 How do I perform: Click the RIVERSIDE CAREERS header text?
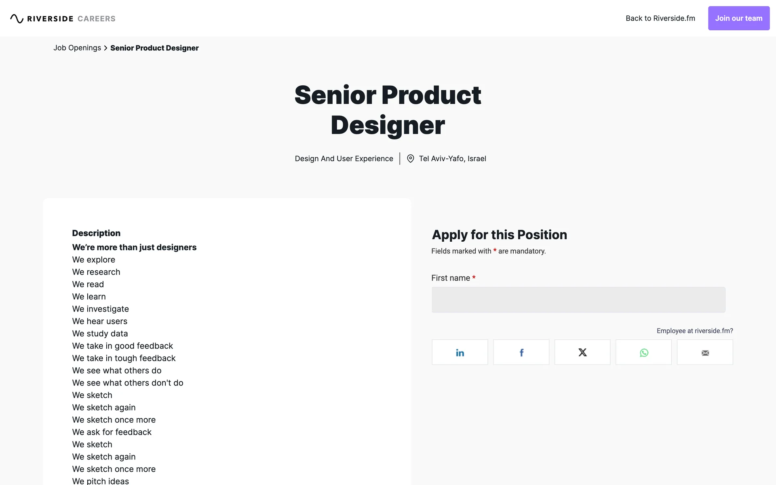(71, 19)
